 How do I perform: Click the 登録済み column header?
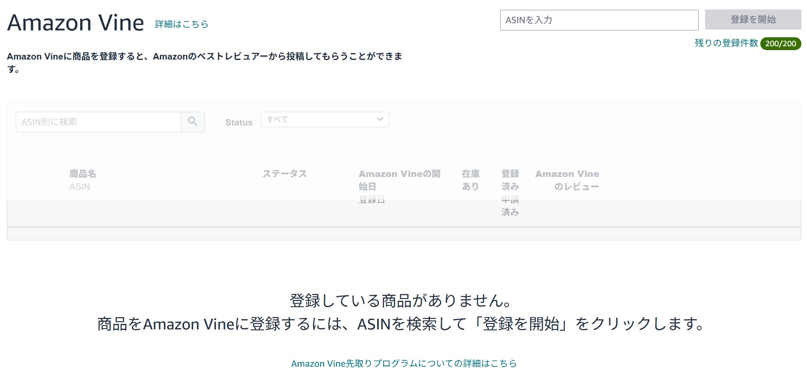click(510, 180)
